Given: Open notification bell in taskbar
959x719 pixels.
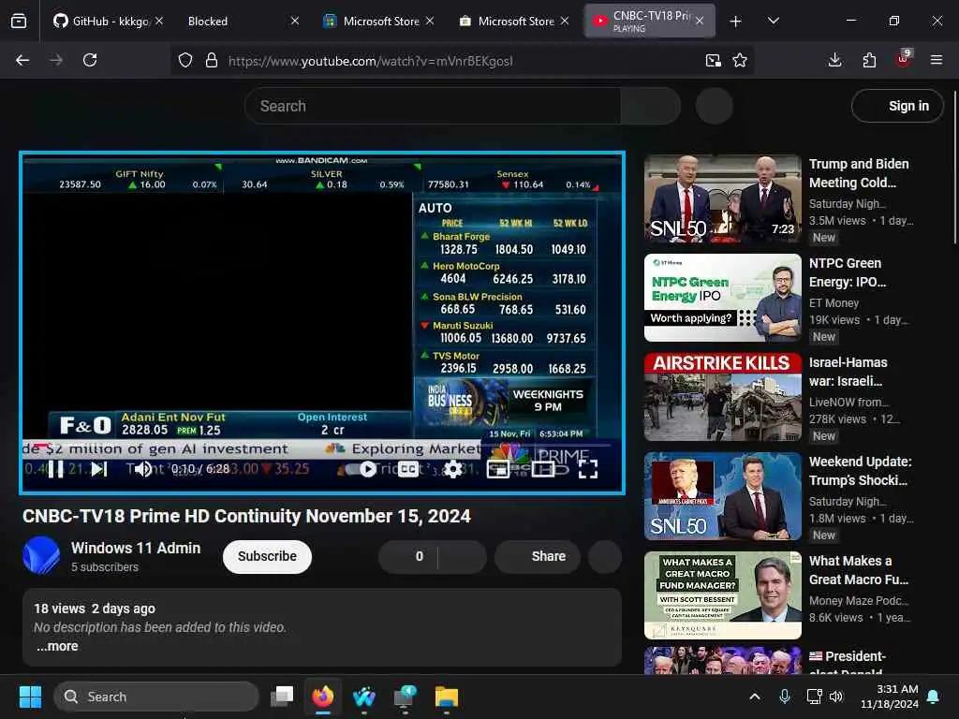Looking at the screenshot, I should [934, 697].
